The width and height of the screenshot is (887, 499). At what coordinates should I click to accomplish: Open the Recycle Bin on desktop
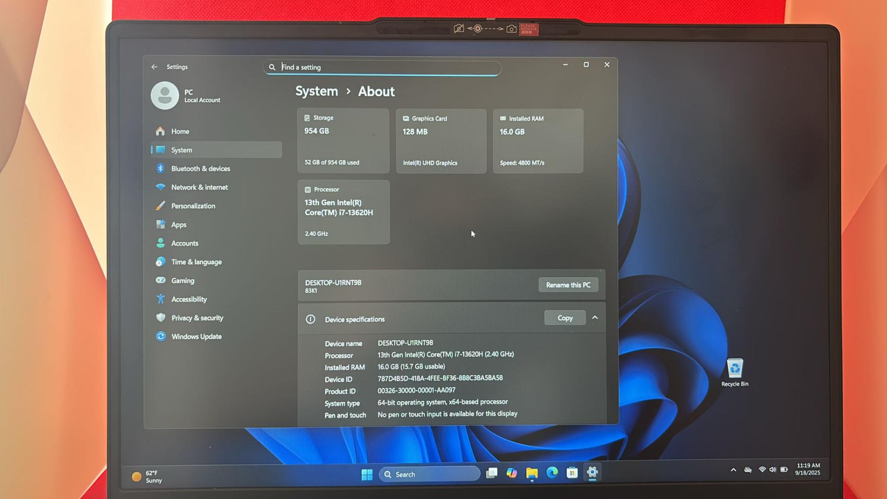[x=735, y=372]
